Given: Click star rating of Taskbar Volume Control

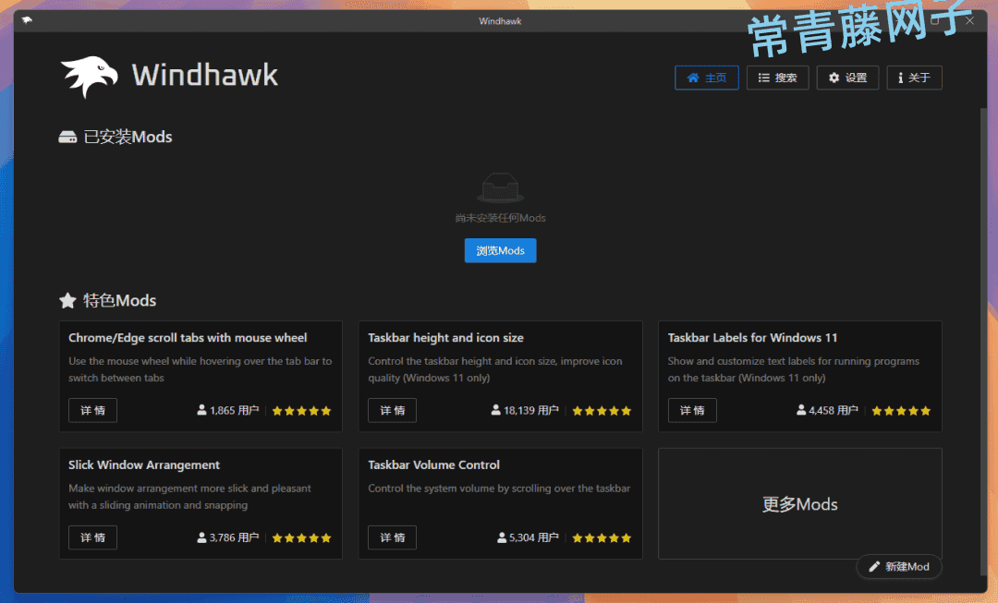Looking at the screenshot, I should tap(602, 538).
